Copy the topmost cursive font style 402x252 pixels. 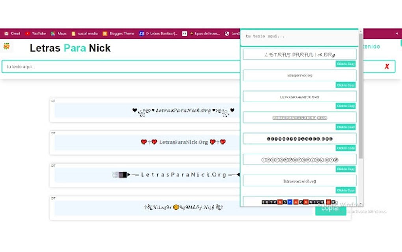pyautogui.click(x=345, y=64)
